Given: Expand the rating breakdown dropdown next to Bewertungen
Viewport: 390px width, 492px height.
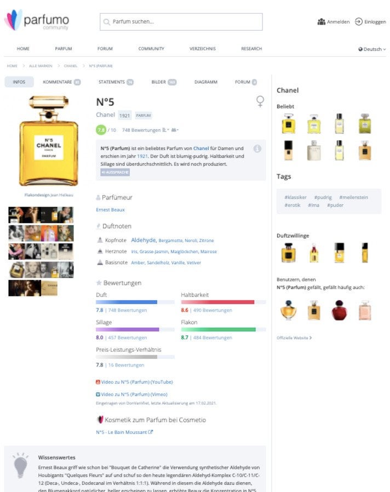Looking at the screenshot, I should (x=165, y=130).
